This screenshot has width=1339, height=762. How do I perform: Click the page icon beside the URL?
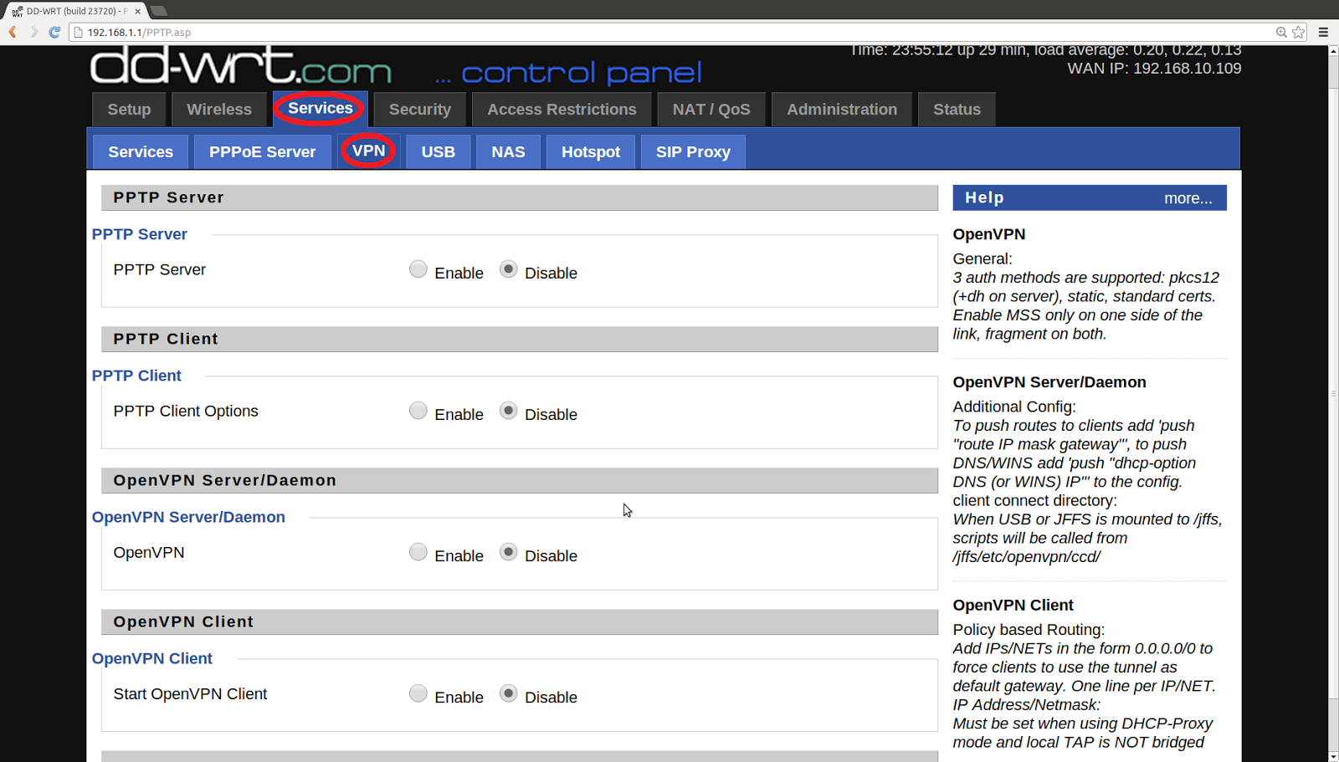click(79, 32)
